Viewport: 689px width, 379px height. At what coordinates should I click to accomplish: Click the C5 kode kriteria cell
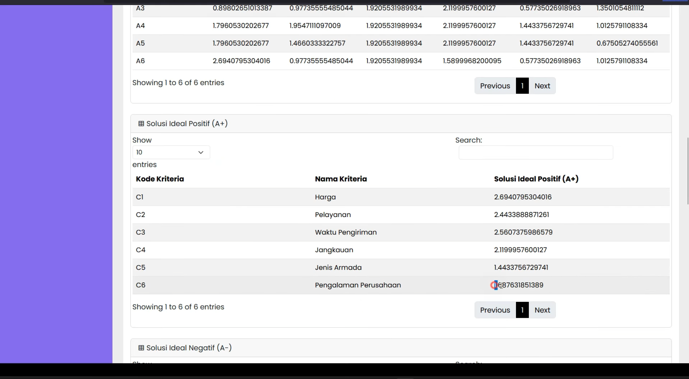tap(141, 268)
